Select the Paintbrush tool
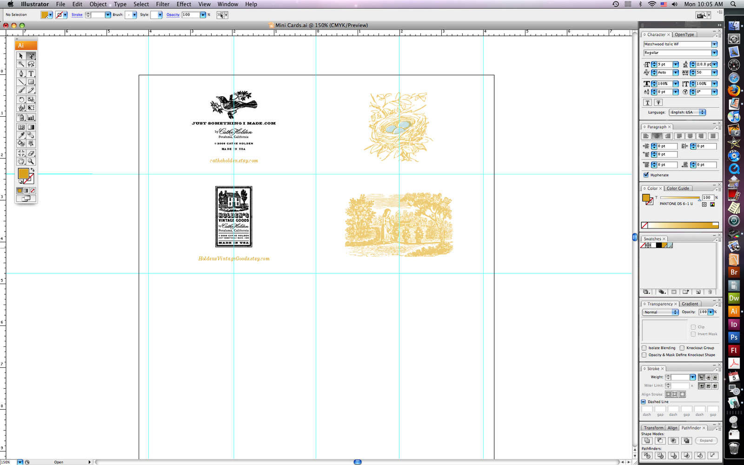The image size is (744, 465). click(x=21, y=90)
